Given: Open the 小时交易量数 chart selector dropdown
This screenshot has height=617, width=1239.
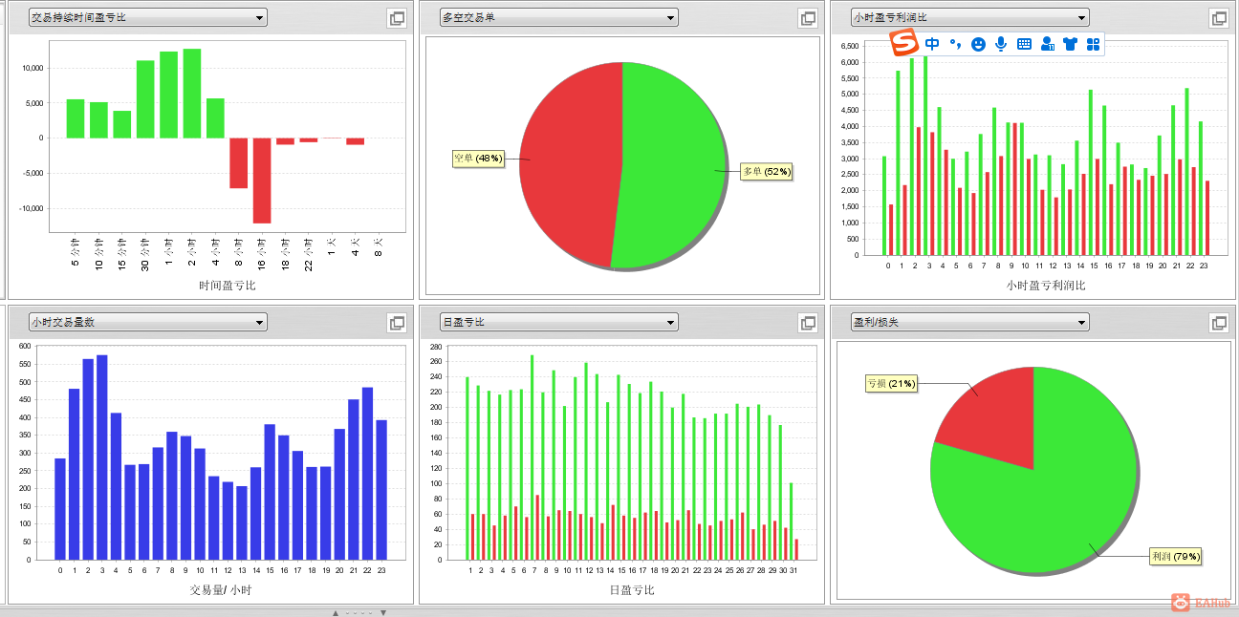Looking at the screenshot, I should point(147,322).
